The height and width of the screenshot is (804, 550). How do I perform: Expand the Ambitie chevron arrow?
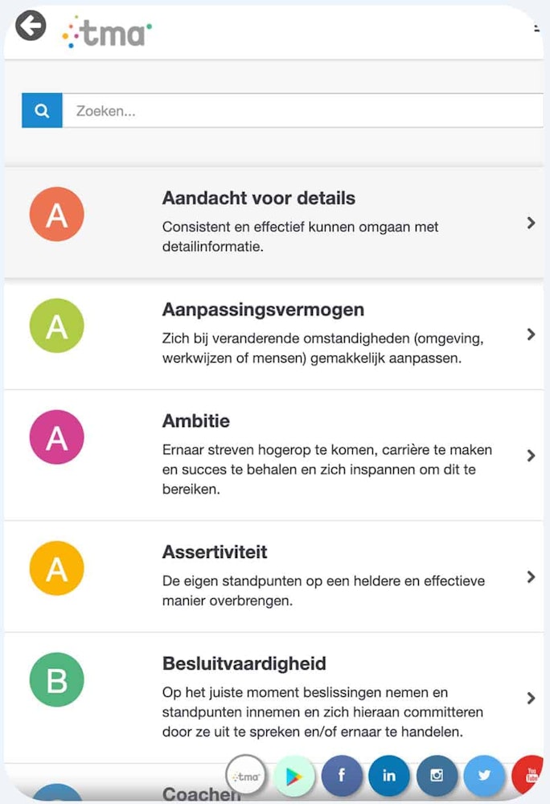click(531, 455)
